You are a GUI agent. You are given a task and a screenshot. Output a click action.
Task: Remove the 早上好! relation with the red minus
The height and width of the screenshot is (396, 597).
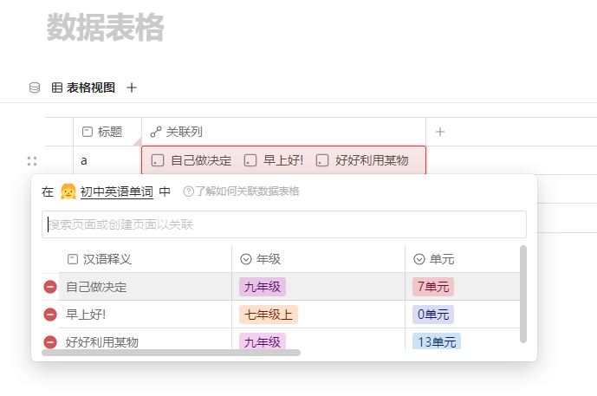tap(50, 315)
